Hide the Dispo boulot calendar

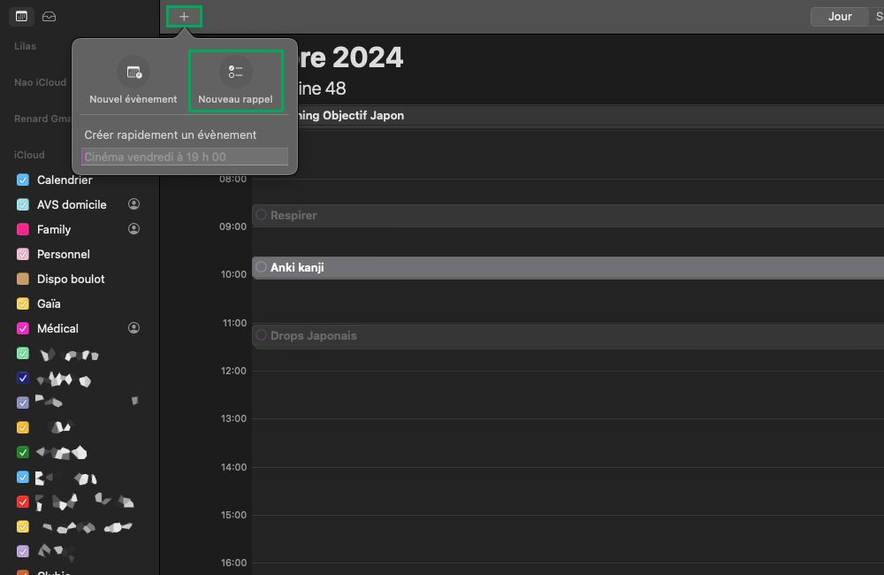point(23,279)
